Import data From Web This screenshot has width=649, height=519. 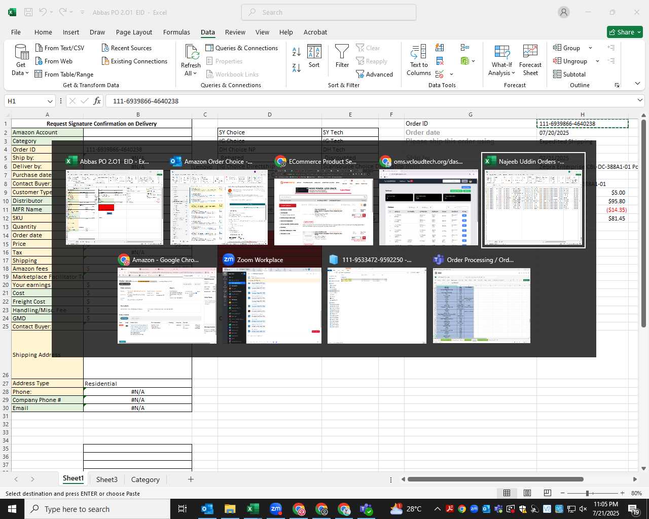coord(54,61)
